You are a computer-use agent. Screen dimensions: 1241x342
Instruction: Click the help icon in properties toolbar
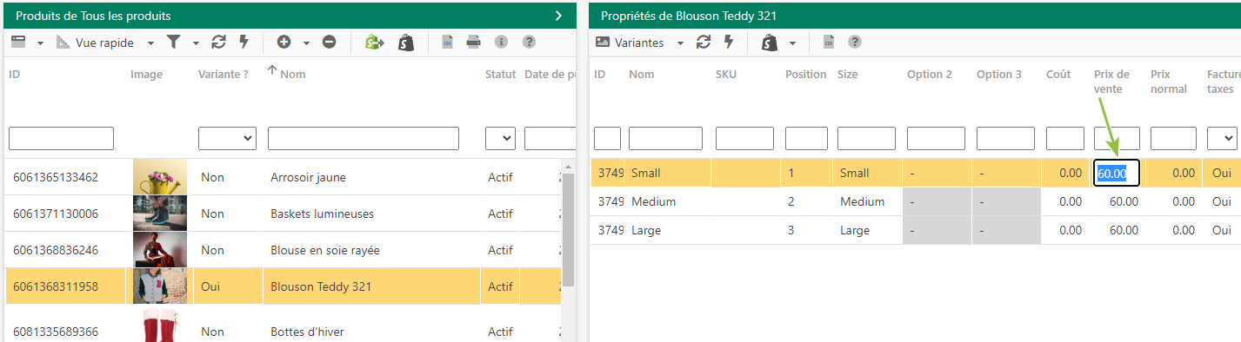point(855,42)
